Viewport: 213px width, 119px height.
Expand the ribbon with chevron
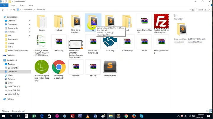209,5
